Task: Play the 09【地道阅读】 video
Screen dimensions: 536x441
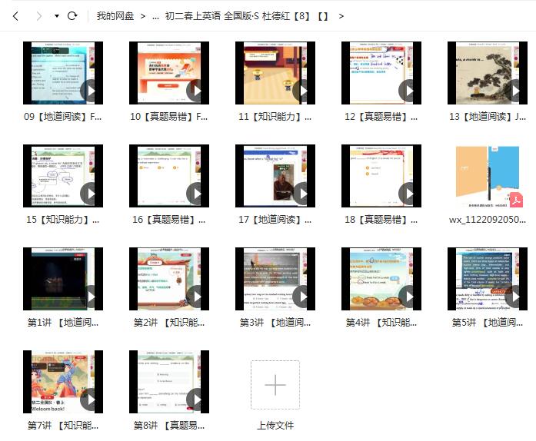Action: pos(90,91)
